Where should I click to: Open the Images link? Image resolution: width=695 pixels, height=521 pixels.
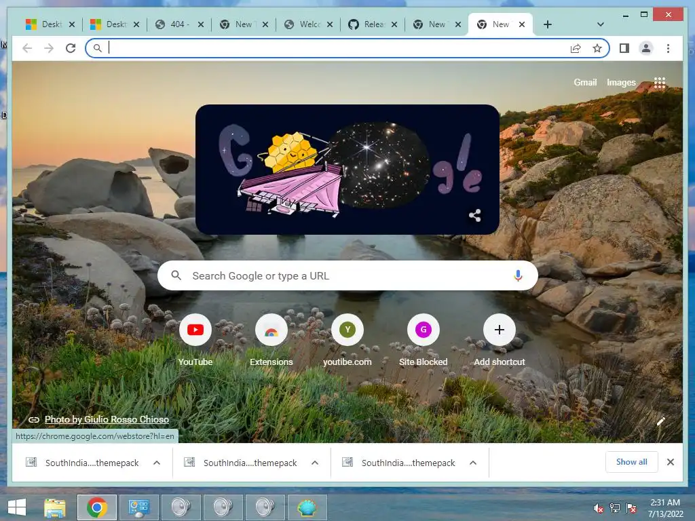click(621, 82)
